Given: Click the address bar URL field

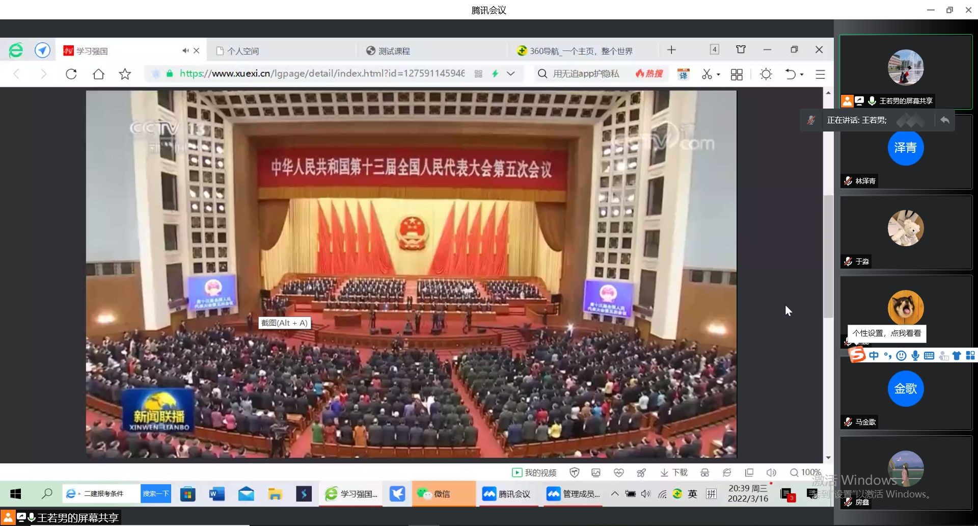Looking at the screenshot, I should (322, 73).
